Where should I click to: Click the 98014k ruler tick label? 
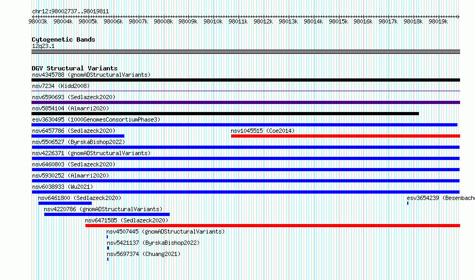[313, 21]
